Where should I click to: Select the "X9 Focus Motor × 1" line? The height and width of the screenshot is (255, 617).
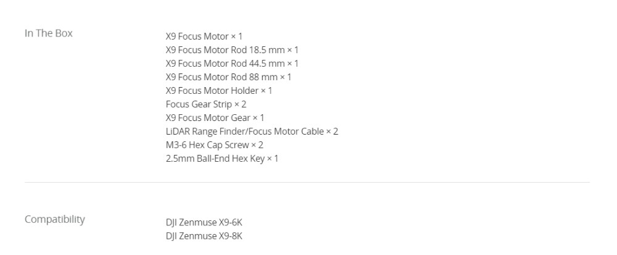click(x=204, y=36)
